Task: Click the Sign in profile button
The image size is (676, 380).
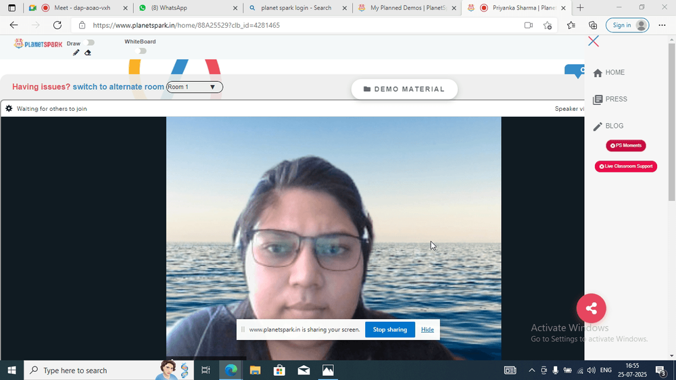Action: (x=627, y=25)
